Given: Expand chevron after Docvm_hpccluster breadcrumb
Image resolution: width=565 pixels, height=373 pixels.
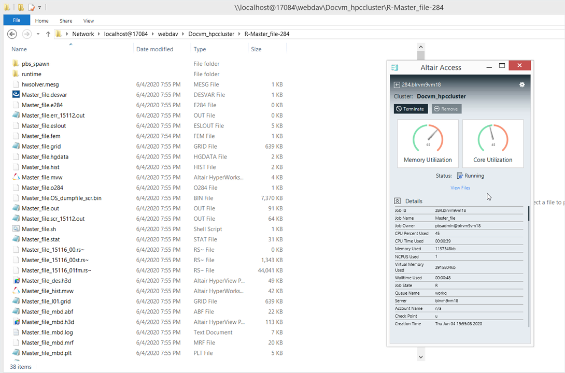Looking at the screenshot, I should click(239, 34).
